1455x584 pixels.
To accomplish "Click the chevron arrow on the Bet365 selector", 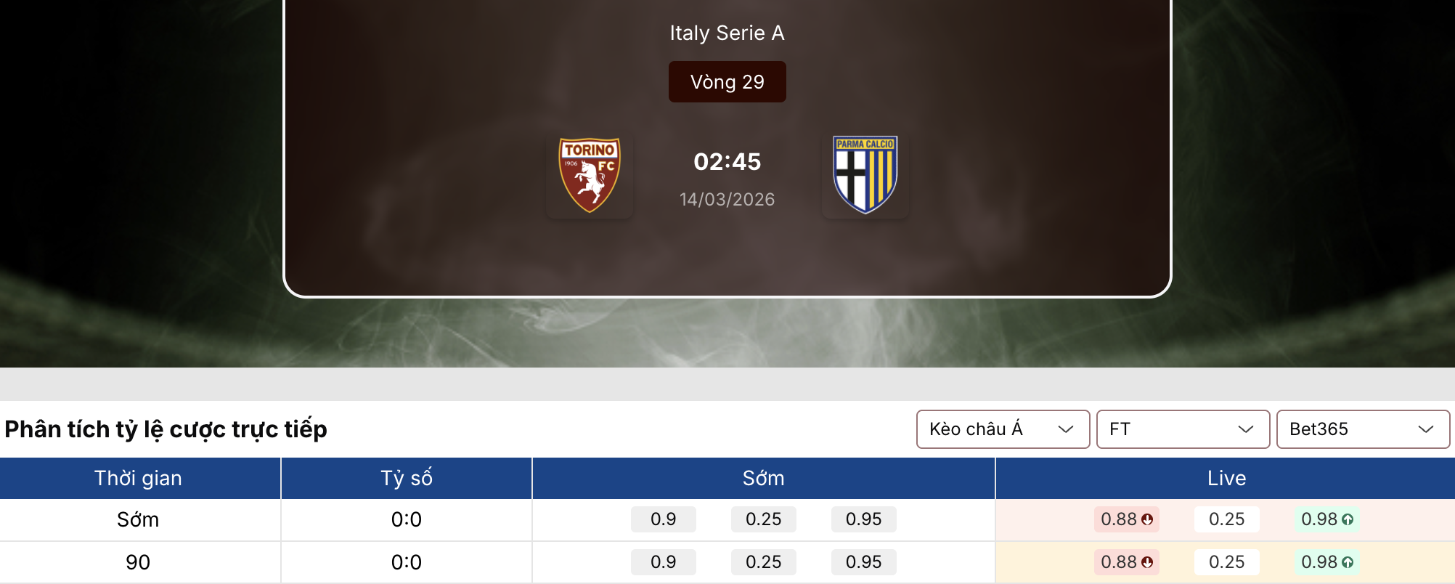I will (x=1426, y=429).
